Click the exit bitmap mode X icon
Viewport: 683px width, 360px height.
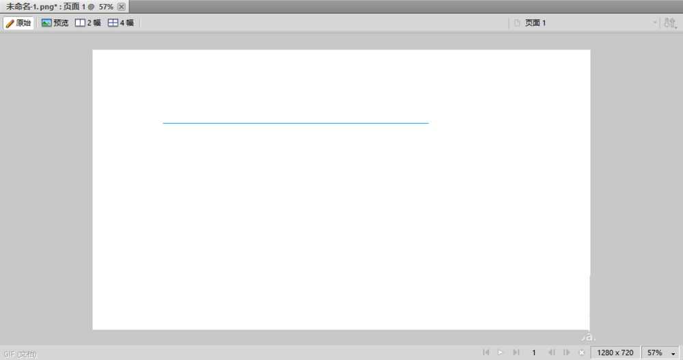click(581, 352)
